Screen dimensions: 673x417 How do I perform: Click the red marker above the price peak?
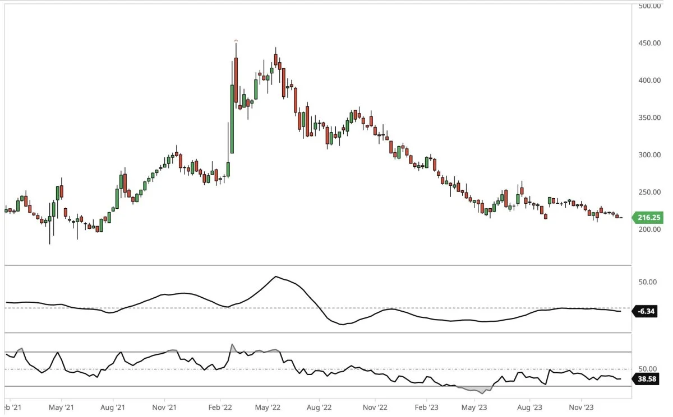click(x=236, y=40)
